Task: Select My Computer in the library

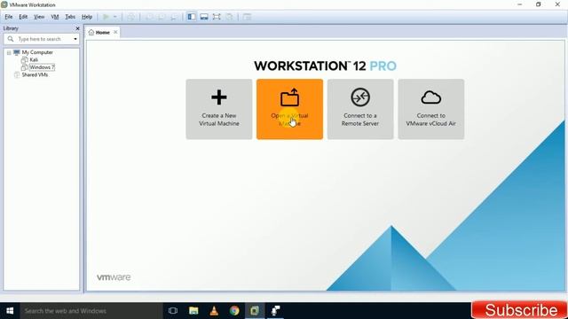Action: (x=37, y=52)
